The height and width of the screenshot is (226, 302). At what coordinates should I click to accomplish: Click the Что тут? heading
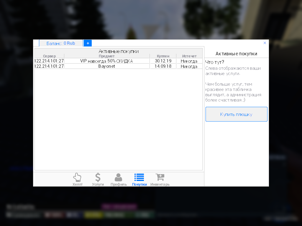[215, 62]
